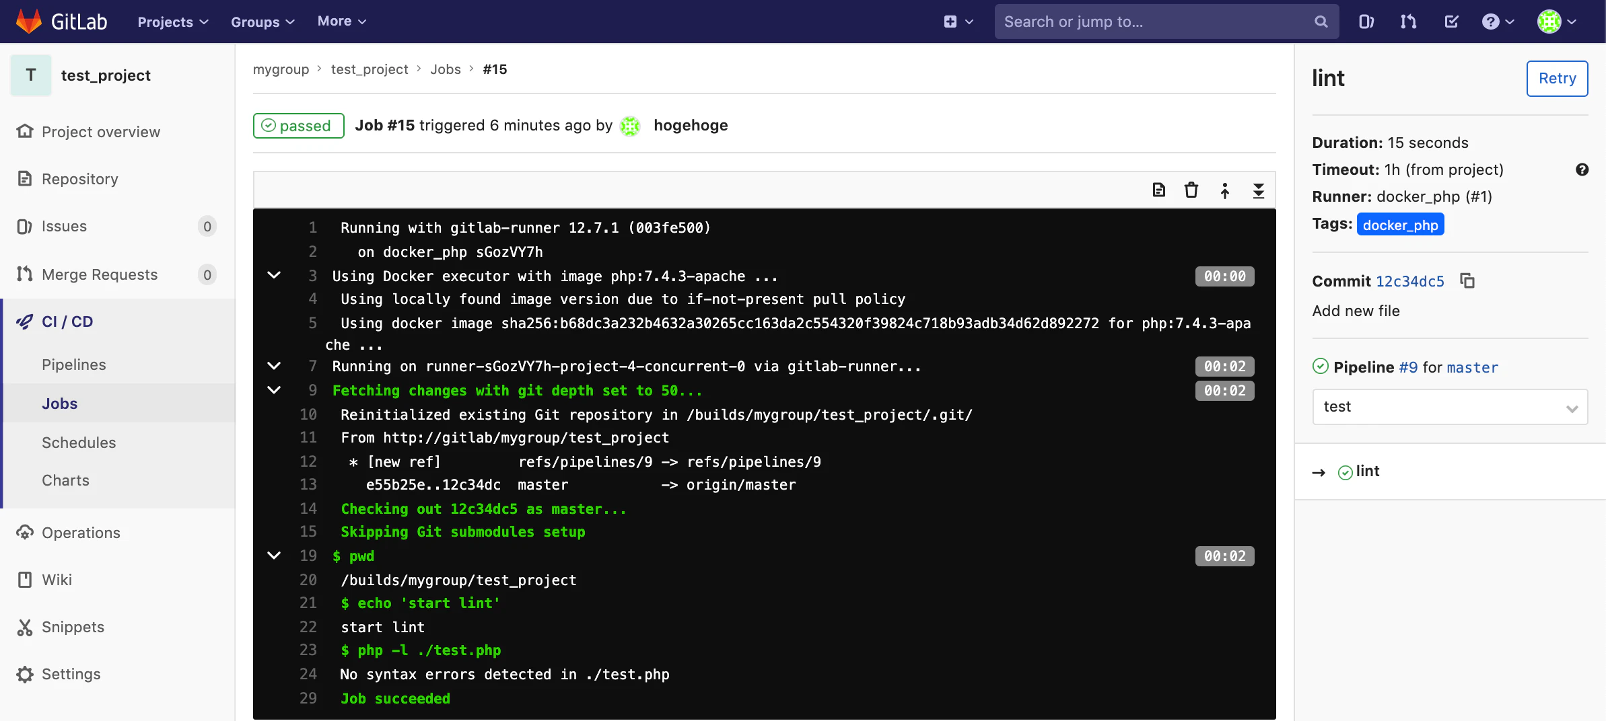Click the Search or jump to field

click(x=1166, y=22)
